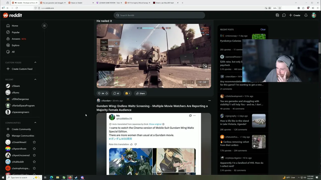This screenshot has width=321, height=180.
Task: Open Reddit chat icon
Action: 284,15
